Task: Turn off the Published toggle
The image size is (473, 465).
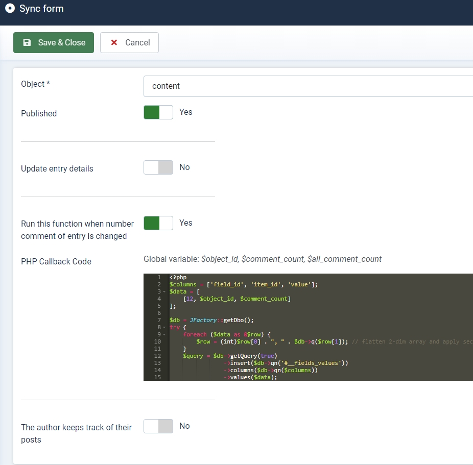Action: [x=158, y=112]
